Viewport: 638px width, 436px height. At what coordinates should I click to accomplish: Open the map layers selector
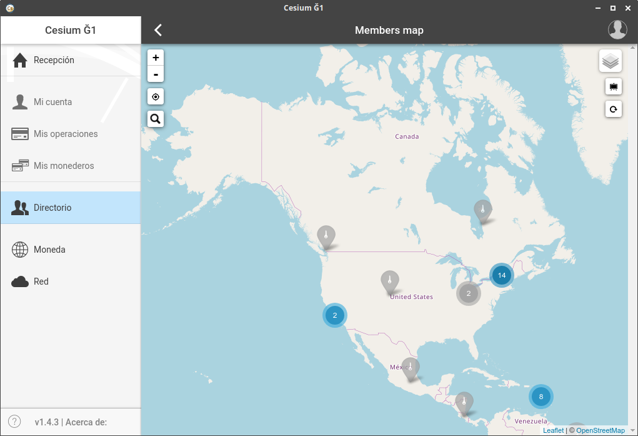(611, 61)
